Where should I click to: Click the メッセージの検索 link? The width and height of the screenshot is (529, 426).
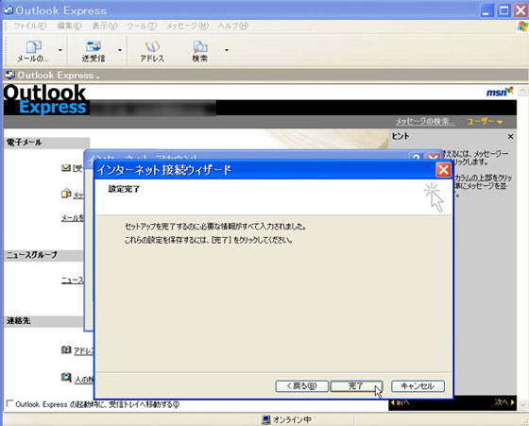pos(425,122)
